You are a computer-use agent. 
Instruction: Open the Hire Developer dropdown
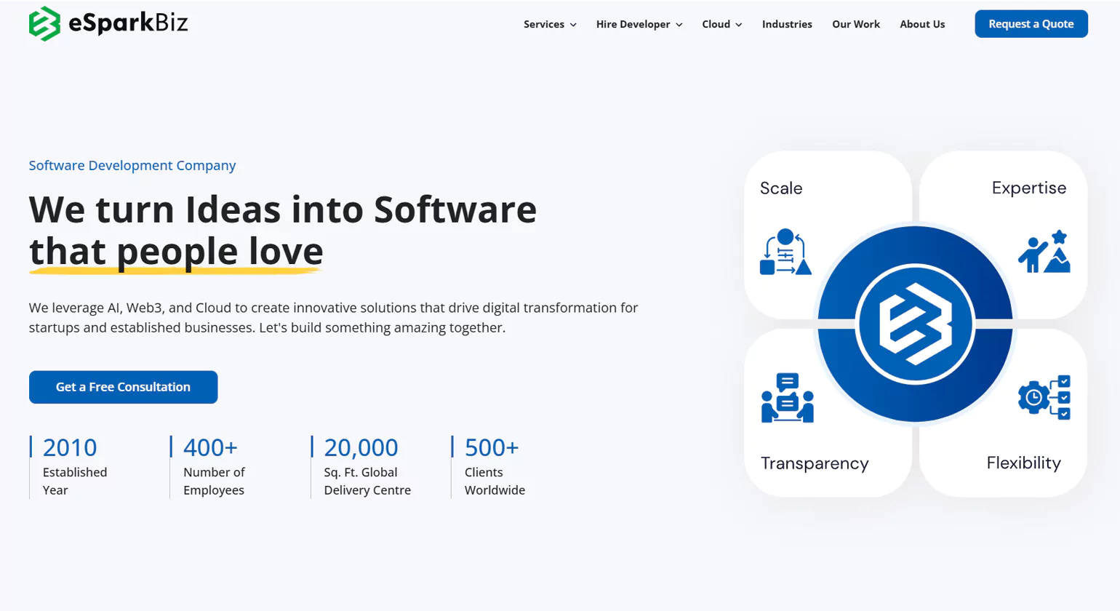pos(639,24)
